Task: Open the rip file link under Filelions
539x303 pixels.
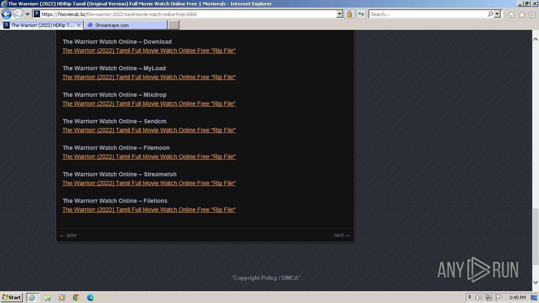Action: [x=149, y=210]
